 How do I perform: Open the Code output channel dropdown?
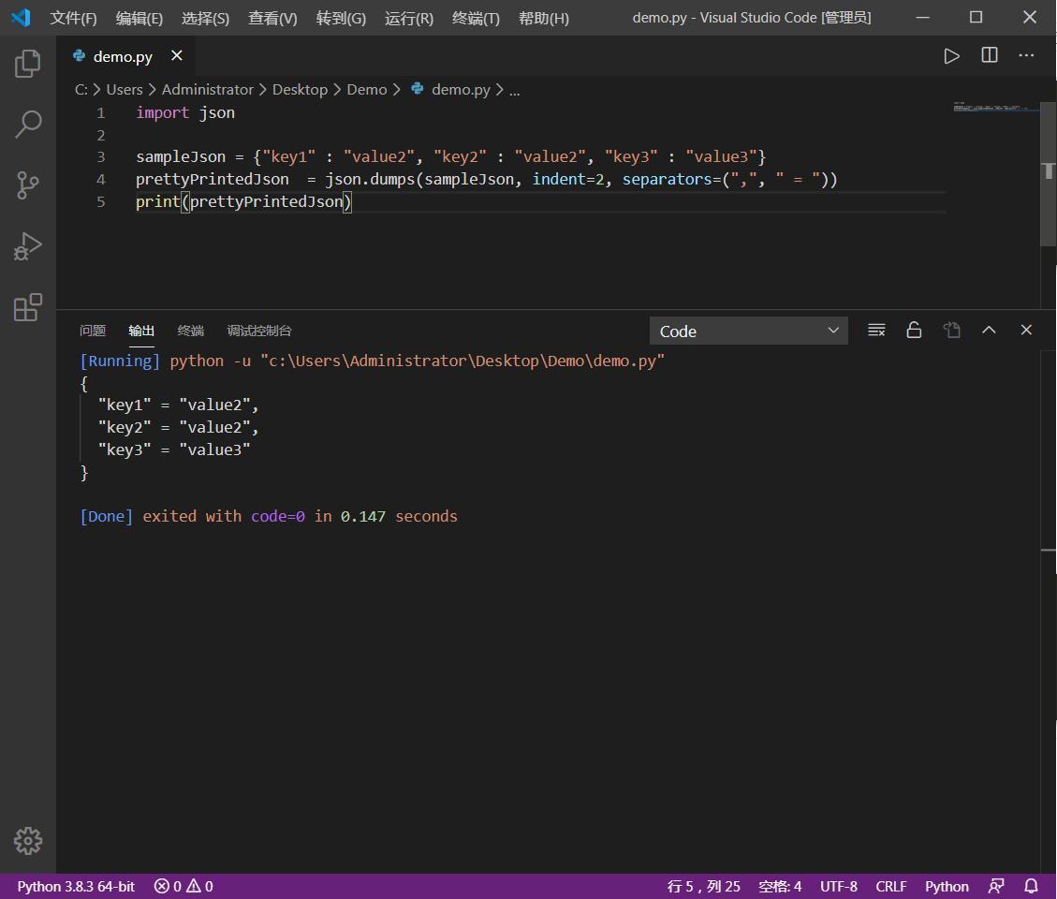(x=748, y=330)
